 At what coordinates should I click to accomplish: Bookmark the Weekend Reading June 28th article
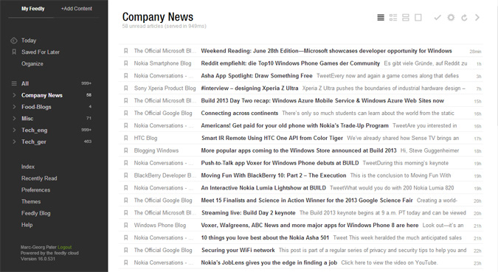click(125, 51)
